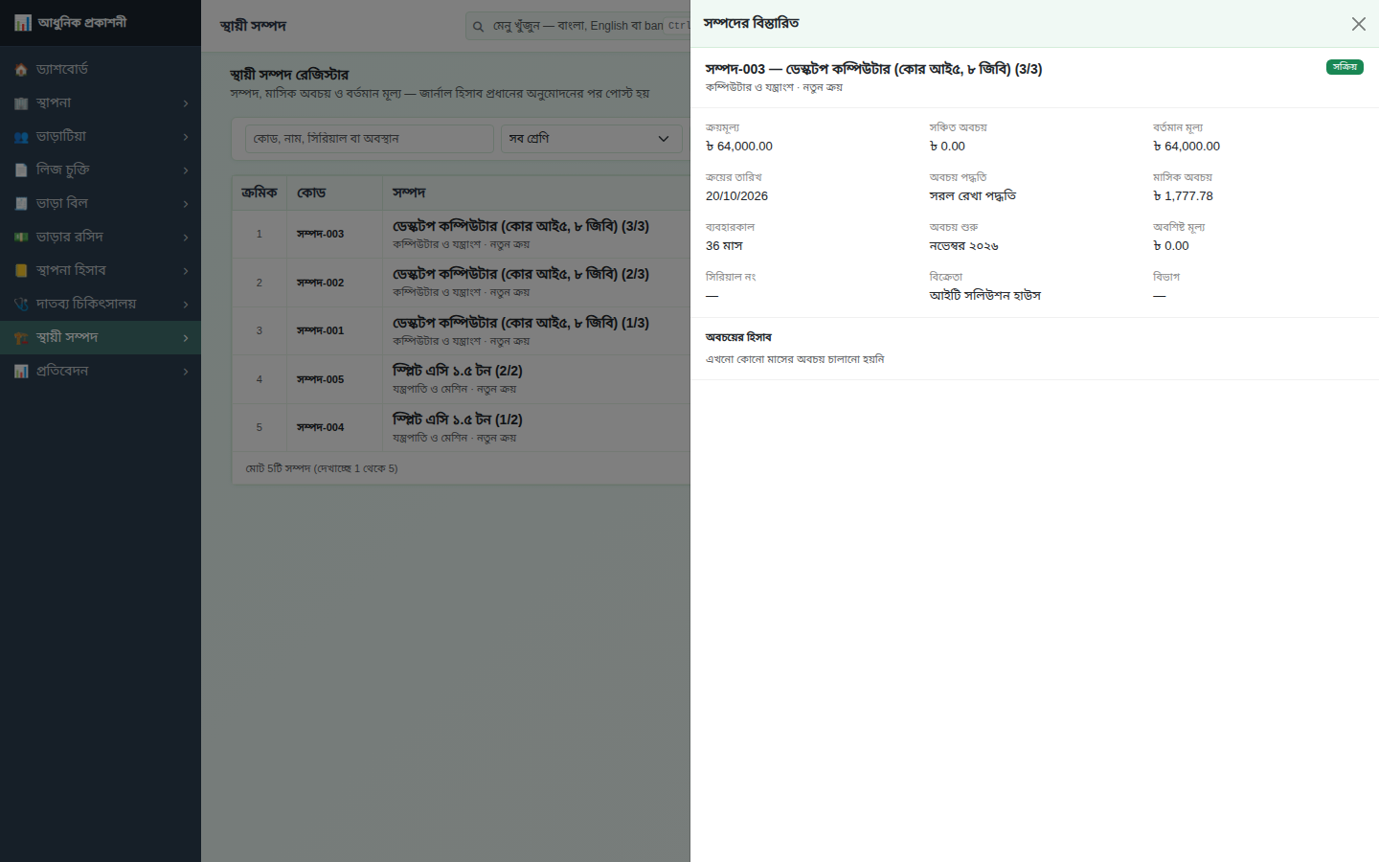The image size is (1379, 862).
Task: Click the প্রতিবেদন chart icon
Action: point(21,372)
